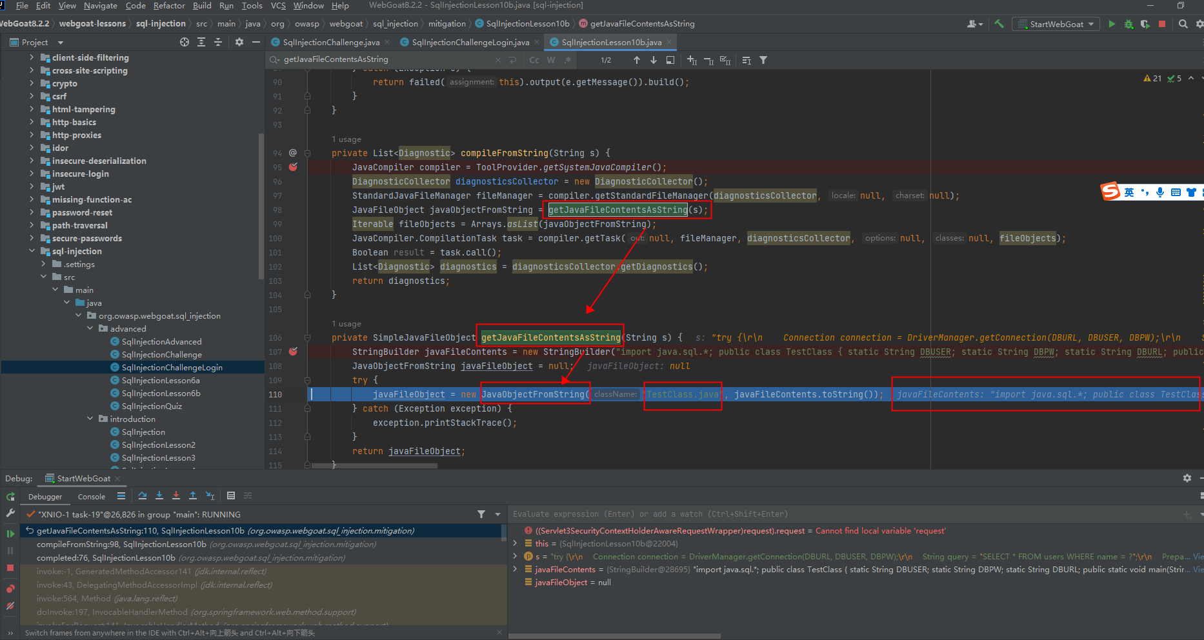Collapse the introduction package
This screenshot has width=1204, height=640.
(90, 419)
